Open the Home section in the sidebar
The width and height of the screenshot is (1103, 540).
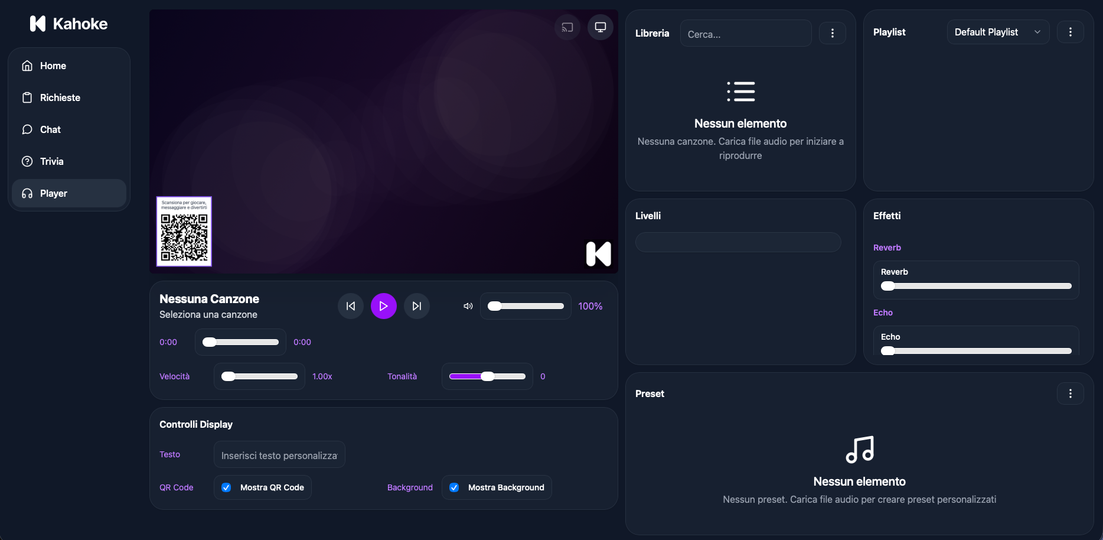click(x=52, y=66)
